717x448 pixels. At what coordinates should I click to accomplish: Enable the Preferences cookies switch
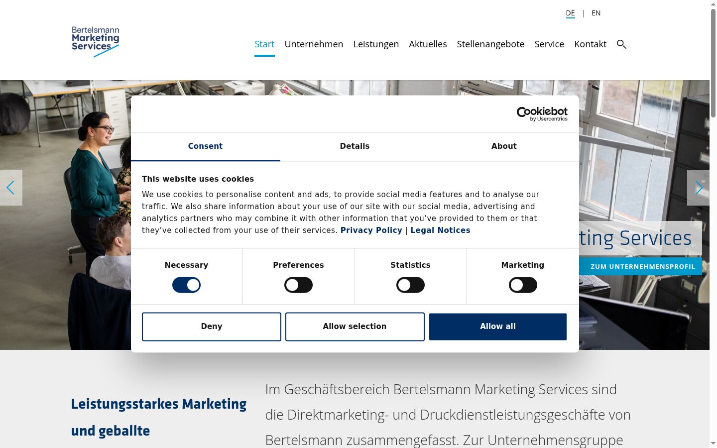coord(298,285)
